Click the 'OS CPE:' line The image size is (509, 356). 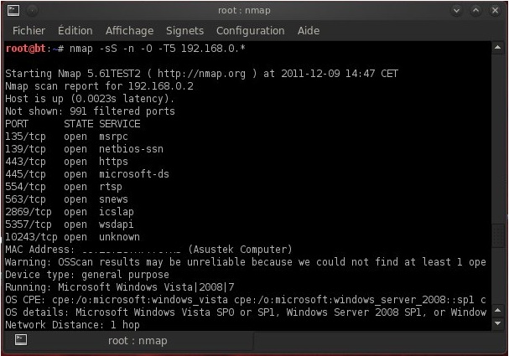tap(246, 300)
